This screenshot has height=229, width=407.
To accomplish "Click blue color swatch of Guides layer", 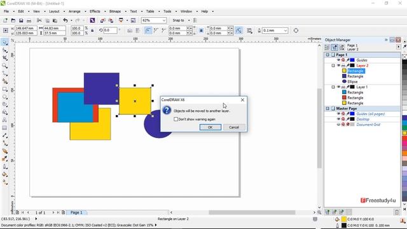I will pyautogui.click(x=352, y=60).
